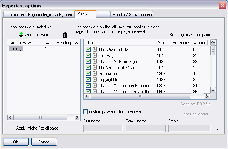This screenshot has height=149, width=228.
Task: Click the page icon beside The Wonderful Wizard of Oz
Action: pyautogui.click(x=95, y=68)
